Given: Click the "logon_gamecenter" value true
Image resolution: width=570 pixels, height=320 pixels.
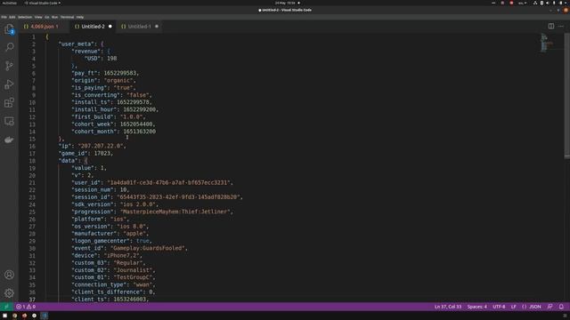Looking at the screenshot, I should (x=142, y=241).
